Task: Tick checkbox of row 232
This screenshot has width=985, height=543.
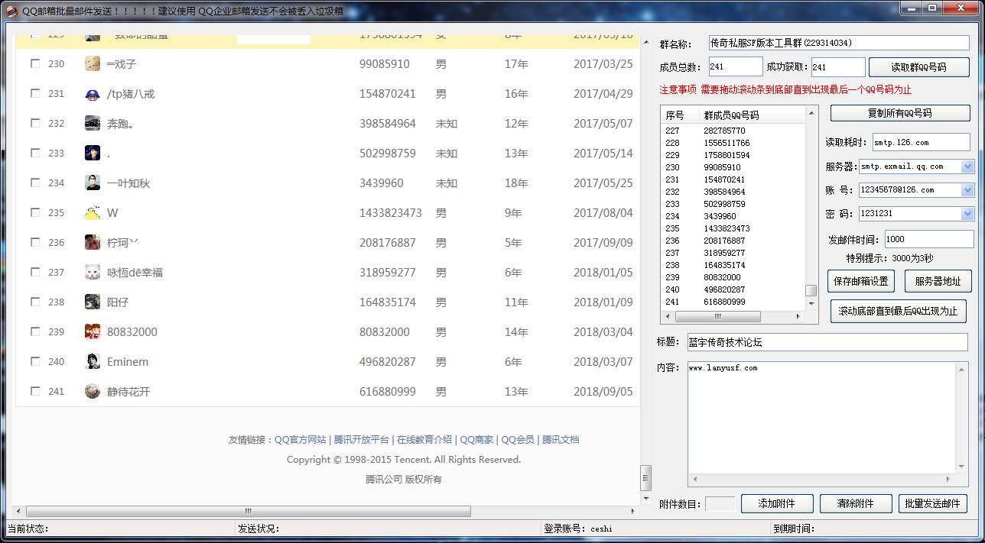Action: point(35,123)
